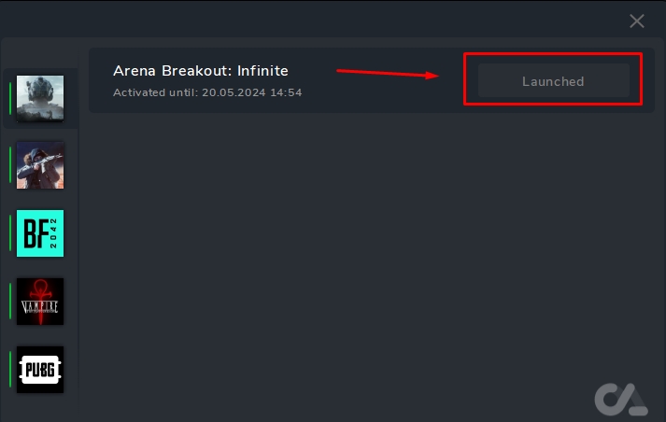Click the word 'Infinite' in the game title
Screen dimensions: 666x422
pos(262,71)
